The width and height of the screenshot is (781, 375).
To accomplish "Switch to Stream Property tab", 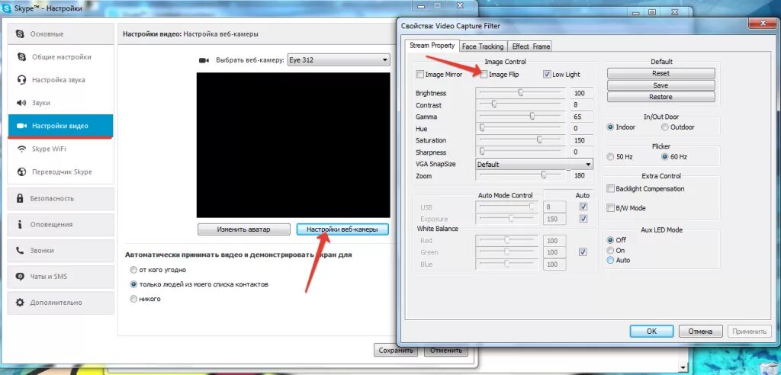I will click(x=432, y=45).
